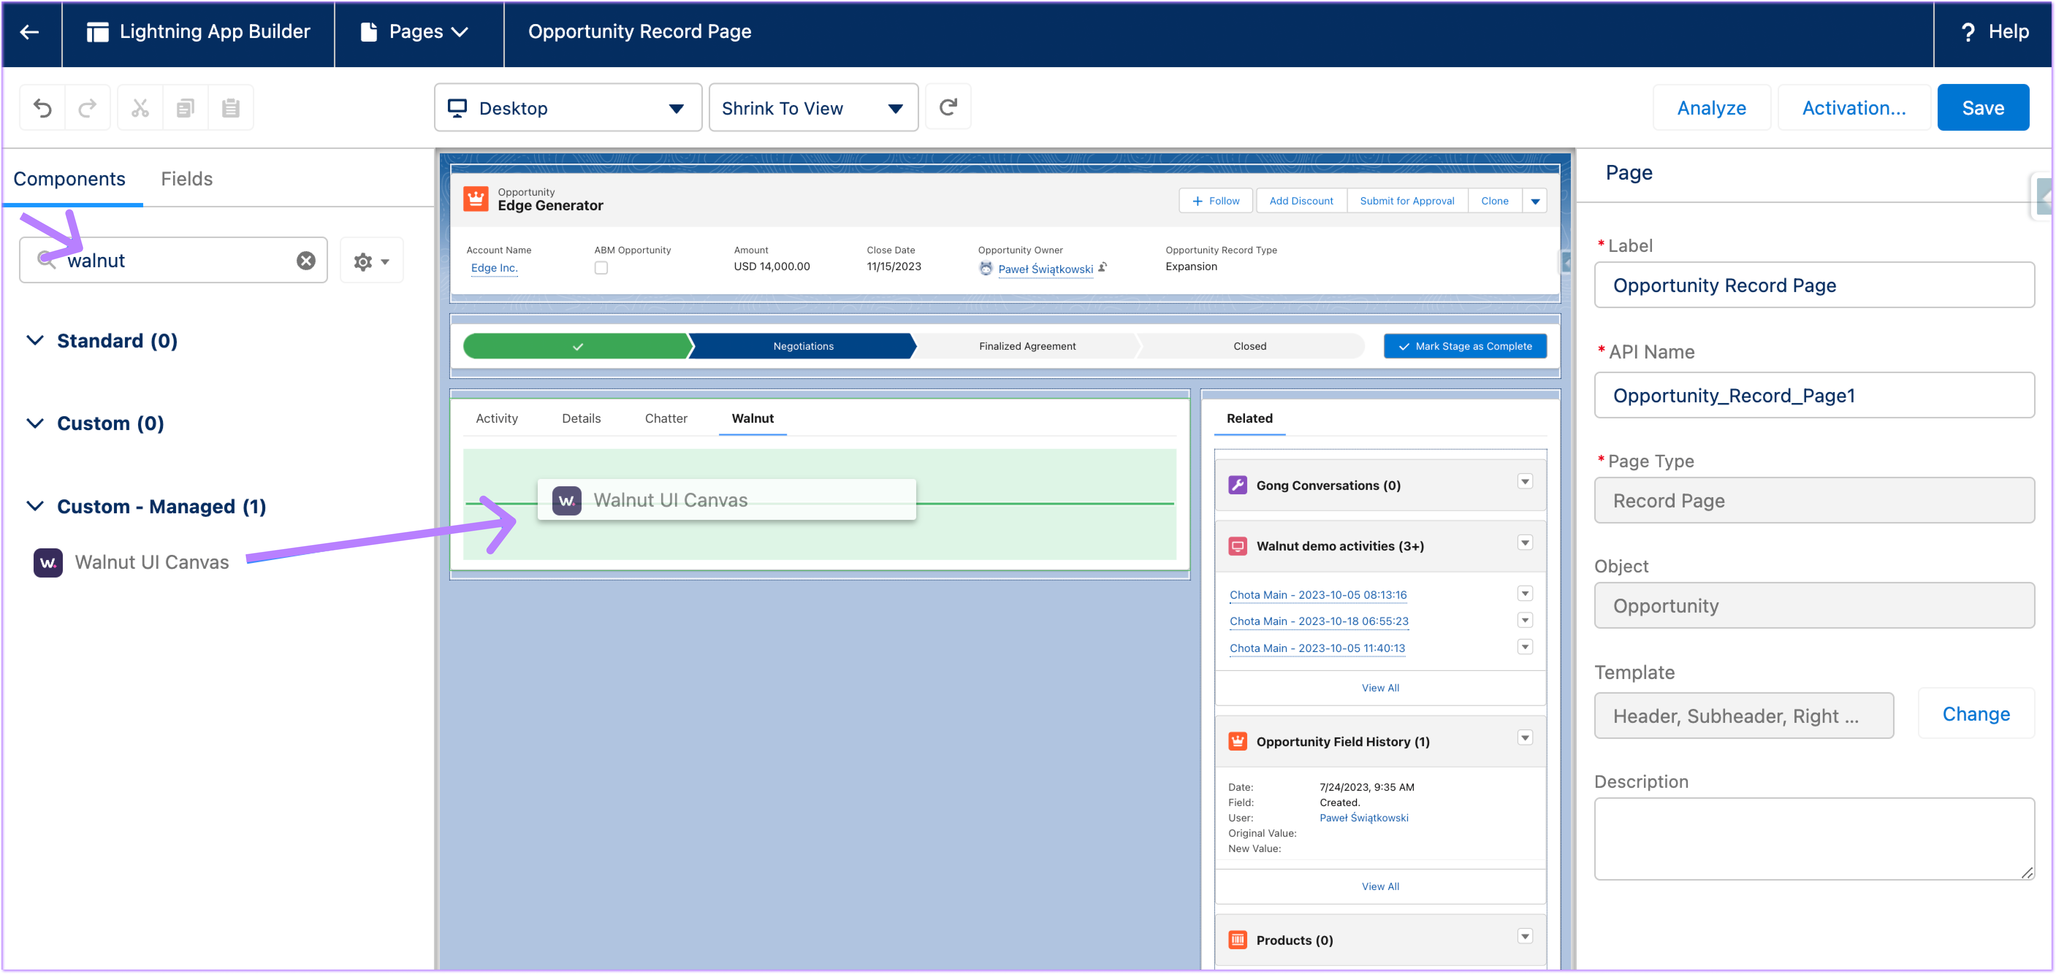
Task: Open row menu for Chota Main 08:13:16
Action: (1524, 594)
